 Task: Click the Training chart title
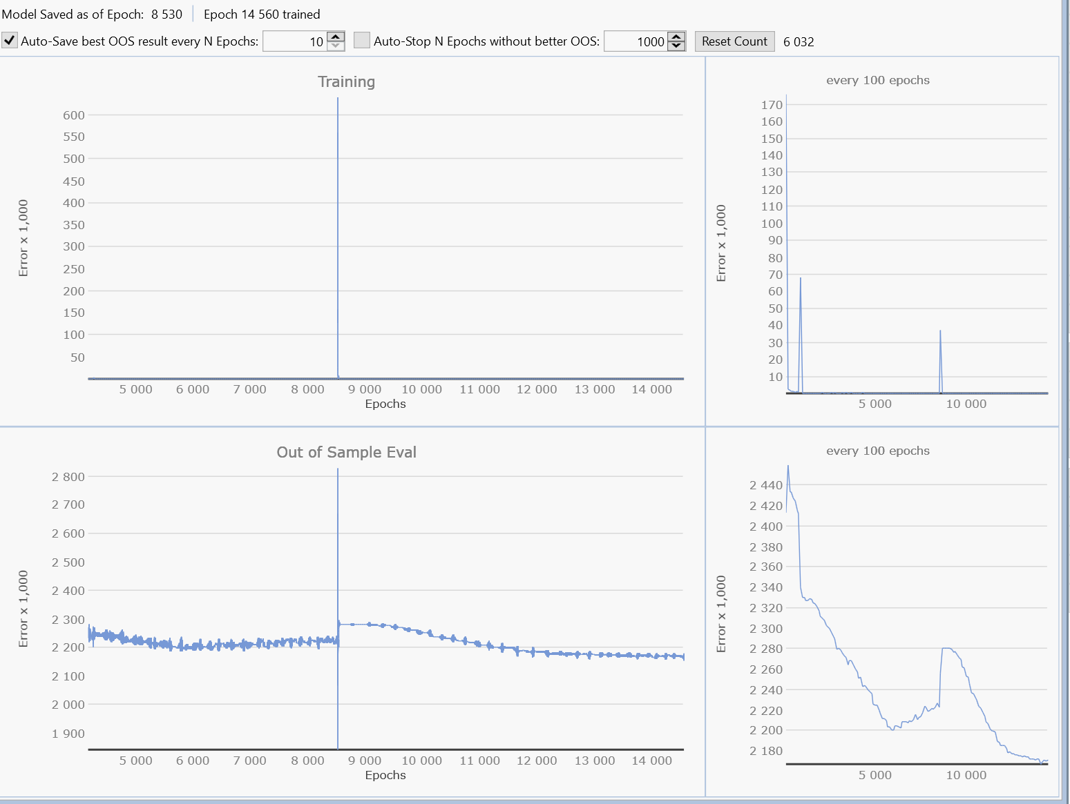346,82
